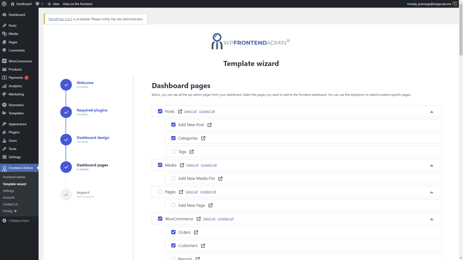Click Select all next to Posts
Image resolution: width=463 pixels, height=260 pixels.
(x=191, y=111)
